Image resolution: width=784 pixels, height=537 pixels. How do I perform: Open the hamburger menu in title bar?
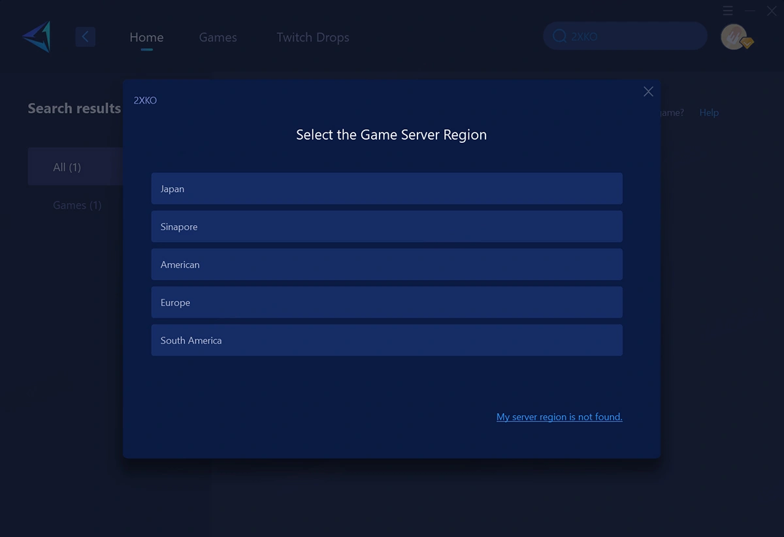coord(728,11)
